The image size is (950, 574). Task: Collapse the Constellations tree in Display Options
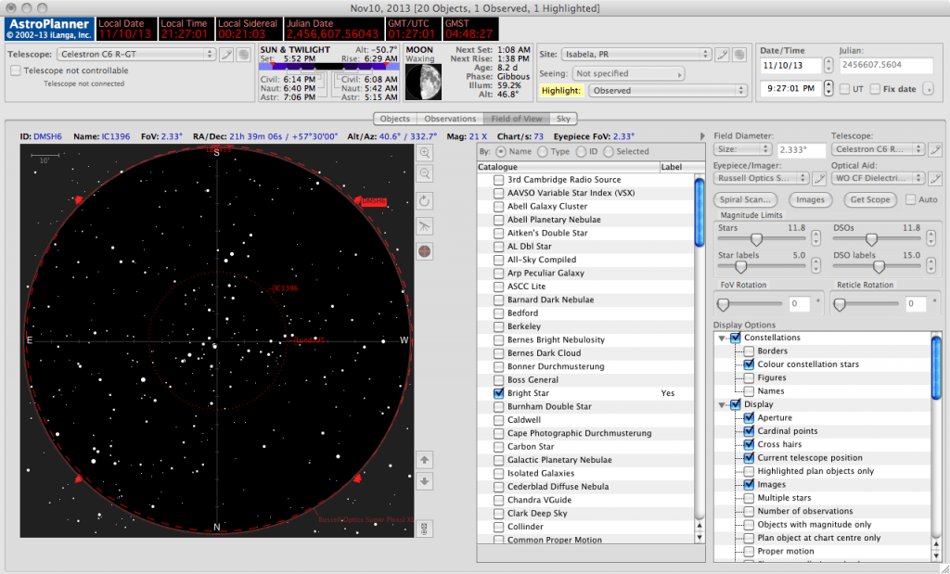point(724,337)
